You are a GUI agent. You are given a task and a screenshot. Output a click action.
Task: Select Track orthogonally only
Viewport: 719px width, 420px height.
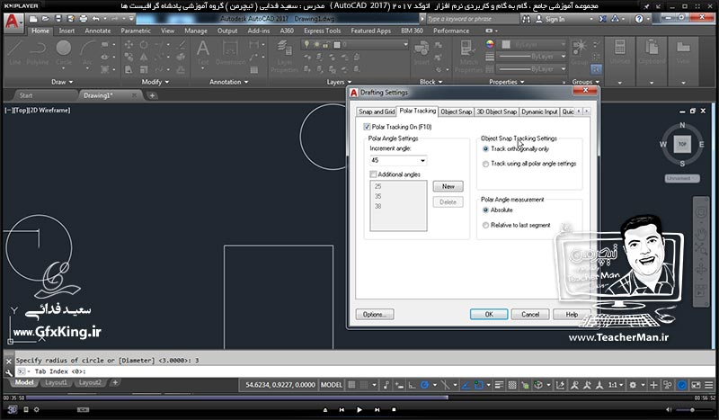click(485, 148)
